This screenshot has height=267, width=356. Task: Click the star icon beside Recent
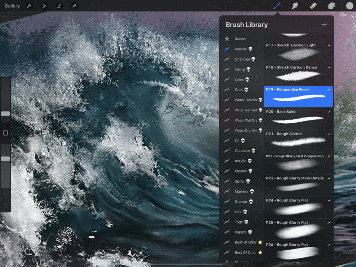click(227, 38)
